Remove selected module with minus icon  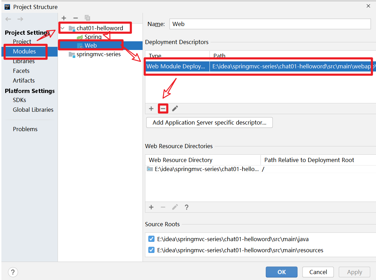click(76, 18)
